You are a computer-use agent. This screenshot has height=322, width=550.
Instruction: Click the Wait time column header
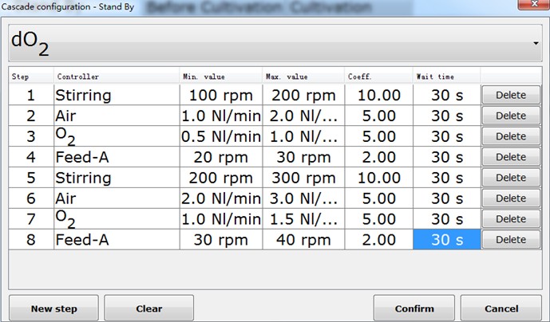(x=446, y=76)
